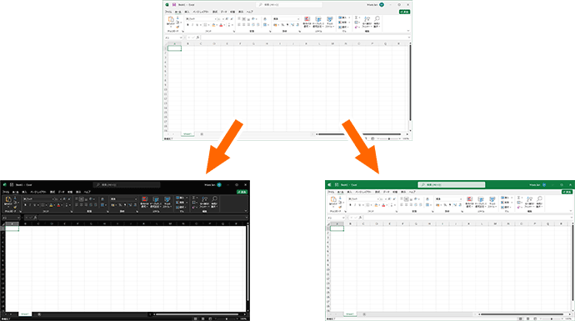This screenshot has width=575, height=321.
Task: Click Paste icon in the dark-themed Excel window
Action: (8, 199)
